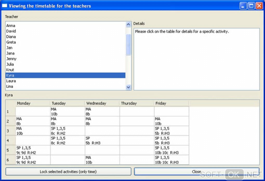Click the empty Monday hour 1 cell

point(33,112)
